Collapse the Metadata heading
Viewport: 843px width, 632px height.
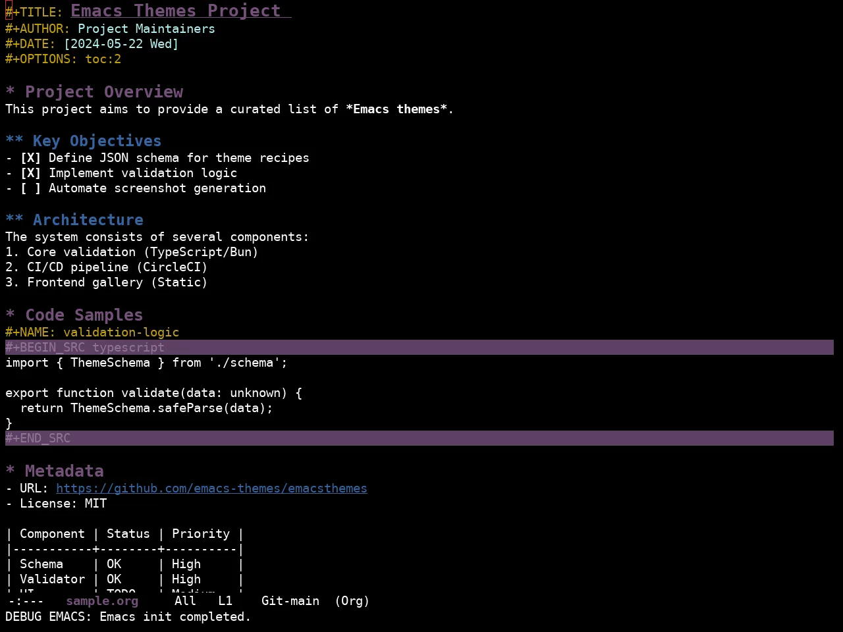tap(55, 471)
